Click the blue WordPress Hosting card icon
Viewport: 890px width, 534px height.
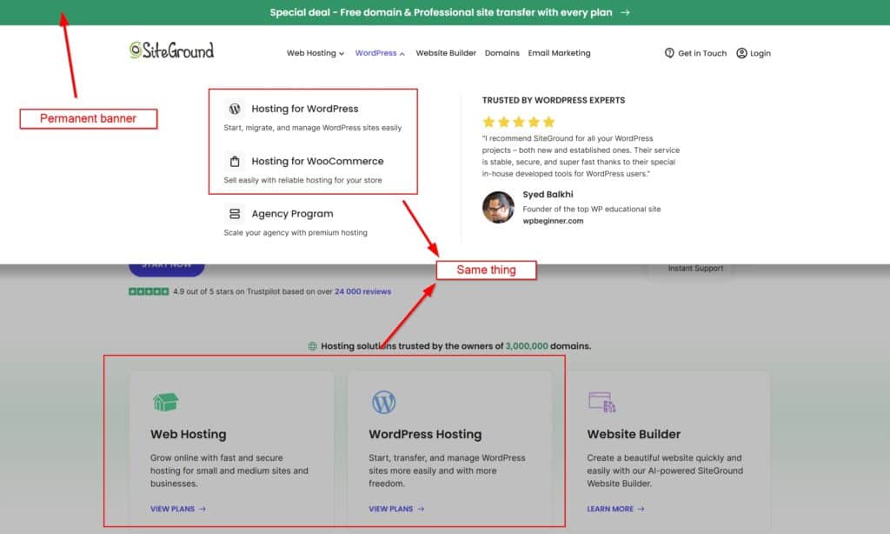[383, 402]
